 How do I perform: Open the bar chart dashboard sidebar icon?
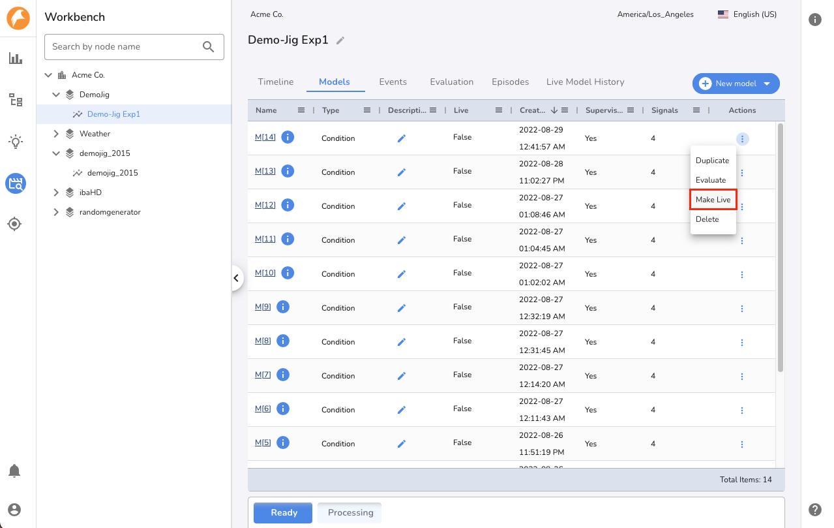(x=16, y=58)
